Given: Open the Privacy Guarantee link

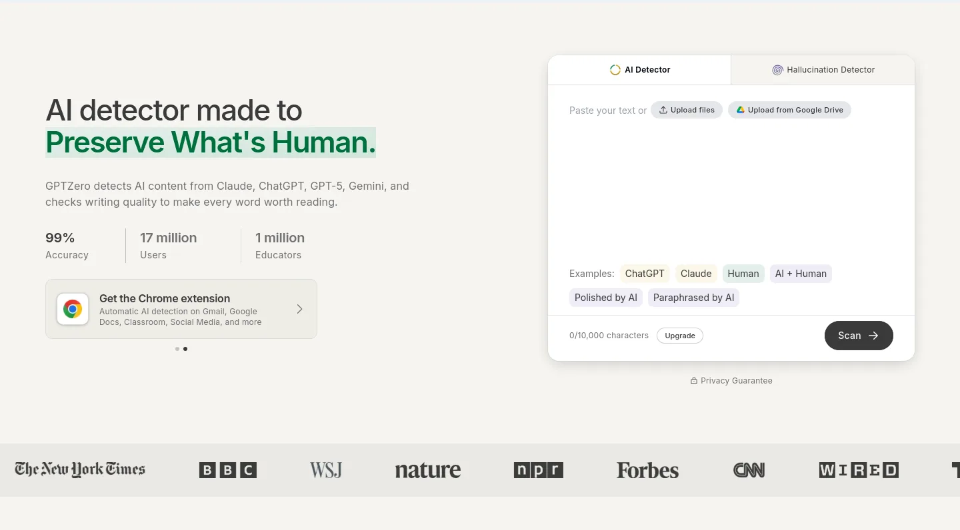Looking at the screenshot, I should click(x=731, y=381).
